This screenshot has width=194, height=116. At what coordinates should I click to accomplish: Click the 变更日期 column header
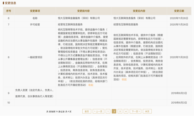(x=179, y=11)
